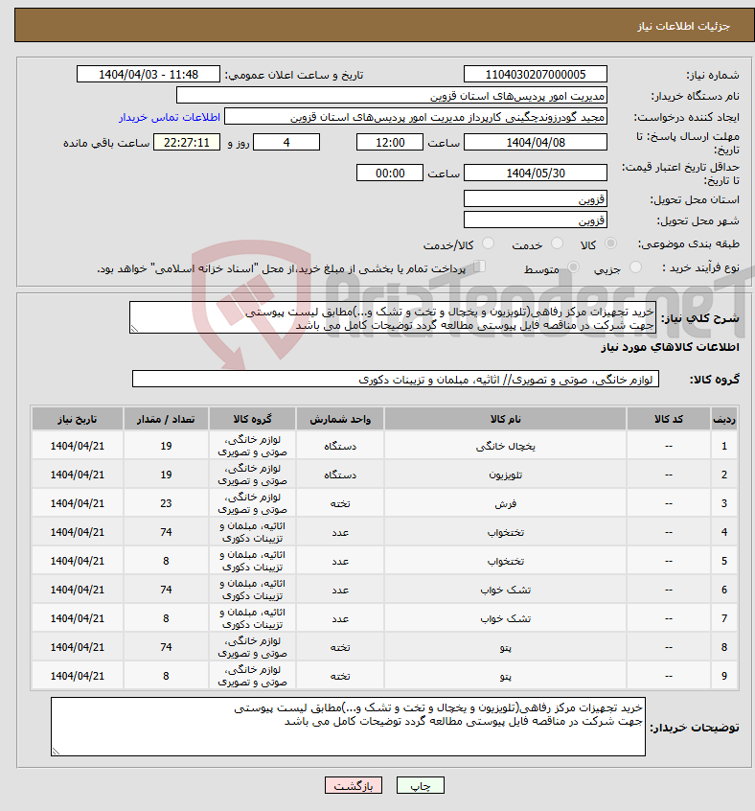Click the یخچال خانگی item name
Screen dimensions: 755x811
pyautogui.click(x=505, y=446)
